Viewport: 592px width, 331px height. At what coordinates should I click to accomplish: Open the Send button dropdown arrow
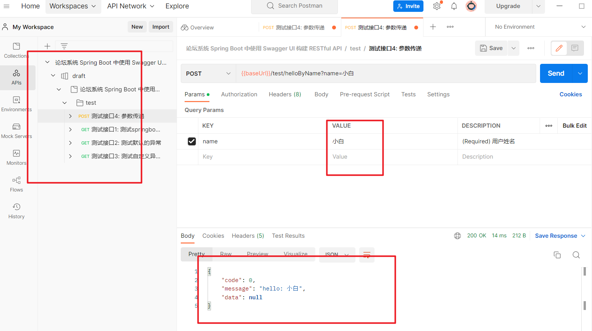click(x=580, y=73)
